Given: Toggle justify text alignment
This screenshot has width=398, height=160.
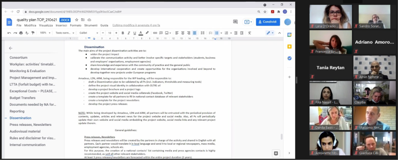Looking at the screenshot, I should 195,33.
